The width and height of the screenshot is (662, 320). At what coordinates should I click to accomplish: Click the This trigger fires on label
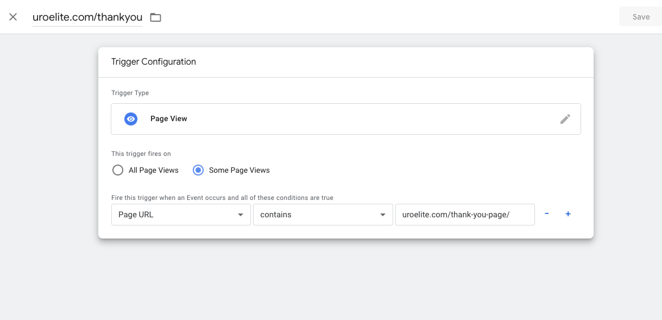click(x=141, y=154)
